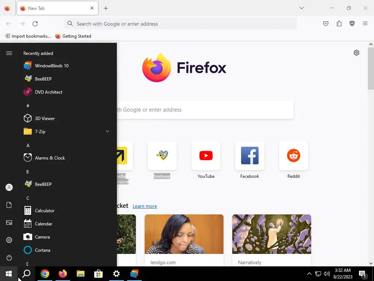The image size is (374, 281).
Task: Open File Explorer from taskbar
Action: tap(80, 274)
